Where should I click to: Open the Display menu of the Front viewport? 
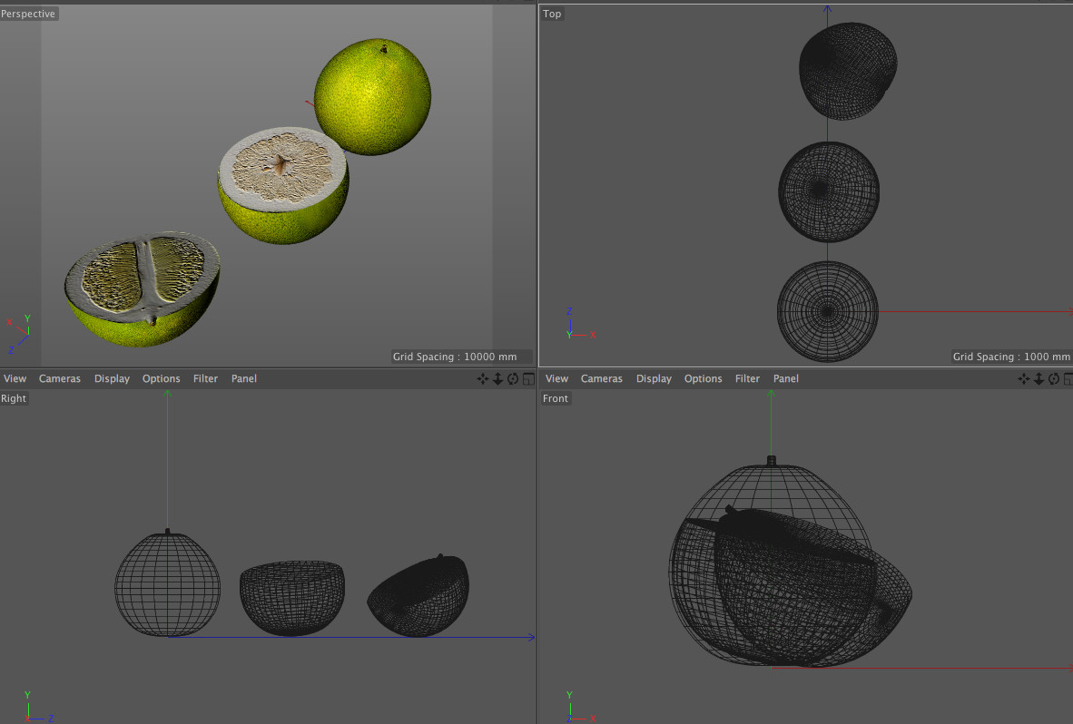[654, 378]
